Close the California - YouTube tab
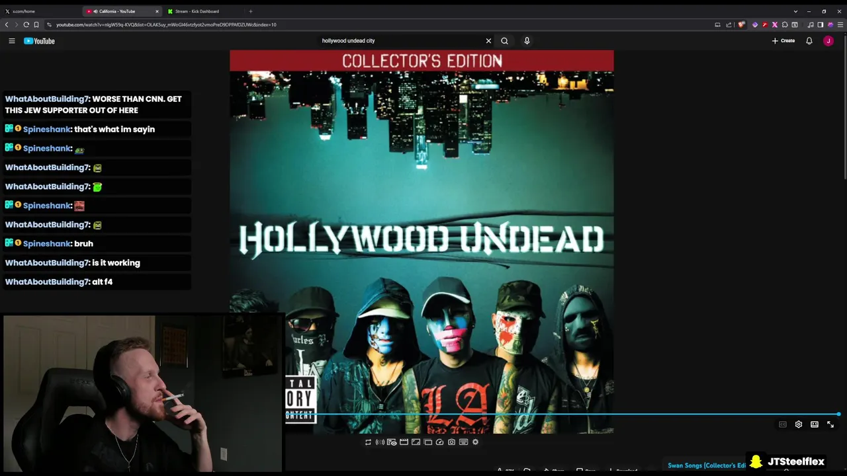This screenshot has width=847, height=476. pyautogui.click(x=157, y=11)
